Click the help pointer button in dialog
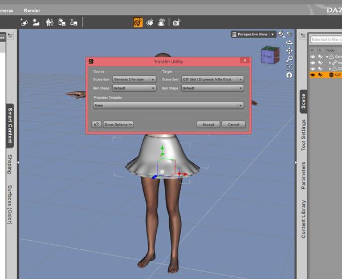Image resolution: width=342 pixels, height=279 pixels. (x=96, y=124)
